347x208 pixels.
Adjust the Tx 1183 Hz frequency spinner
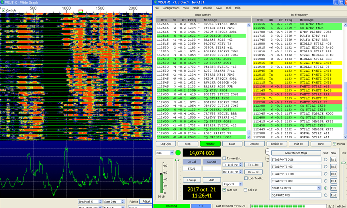pos(241,165)
